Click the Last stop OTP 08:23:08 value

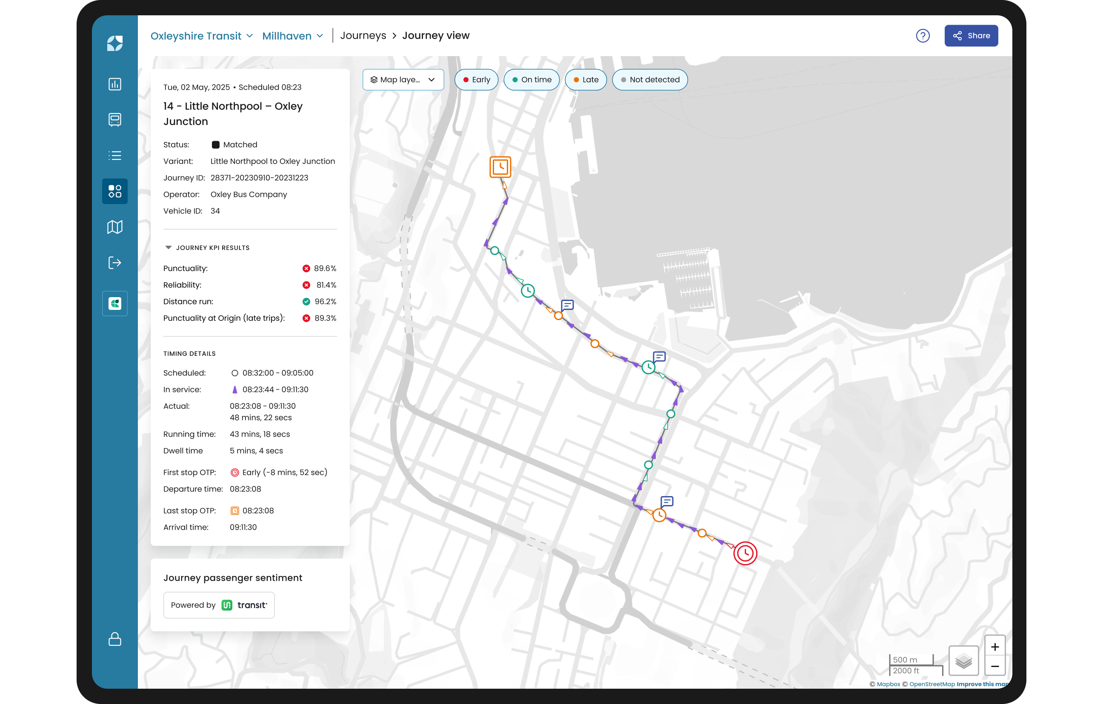coord(258,511)
